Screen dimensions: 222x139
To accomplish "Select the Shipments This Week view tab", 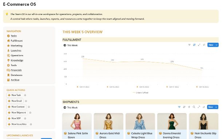I will coord(71,108).
